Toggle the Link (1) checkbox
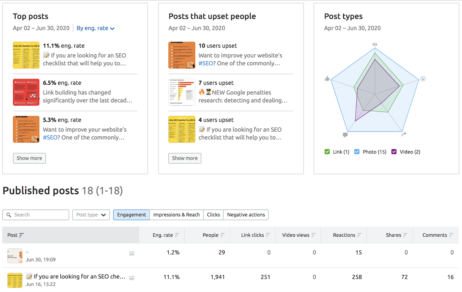 [x=327, y=152]
